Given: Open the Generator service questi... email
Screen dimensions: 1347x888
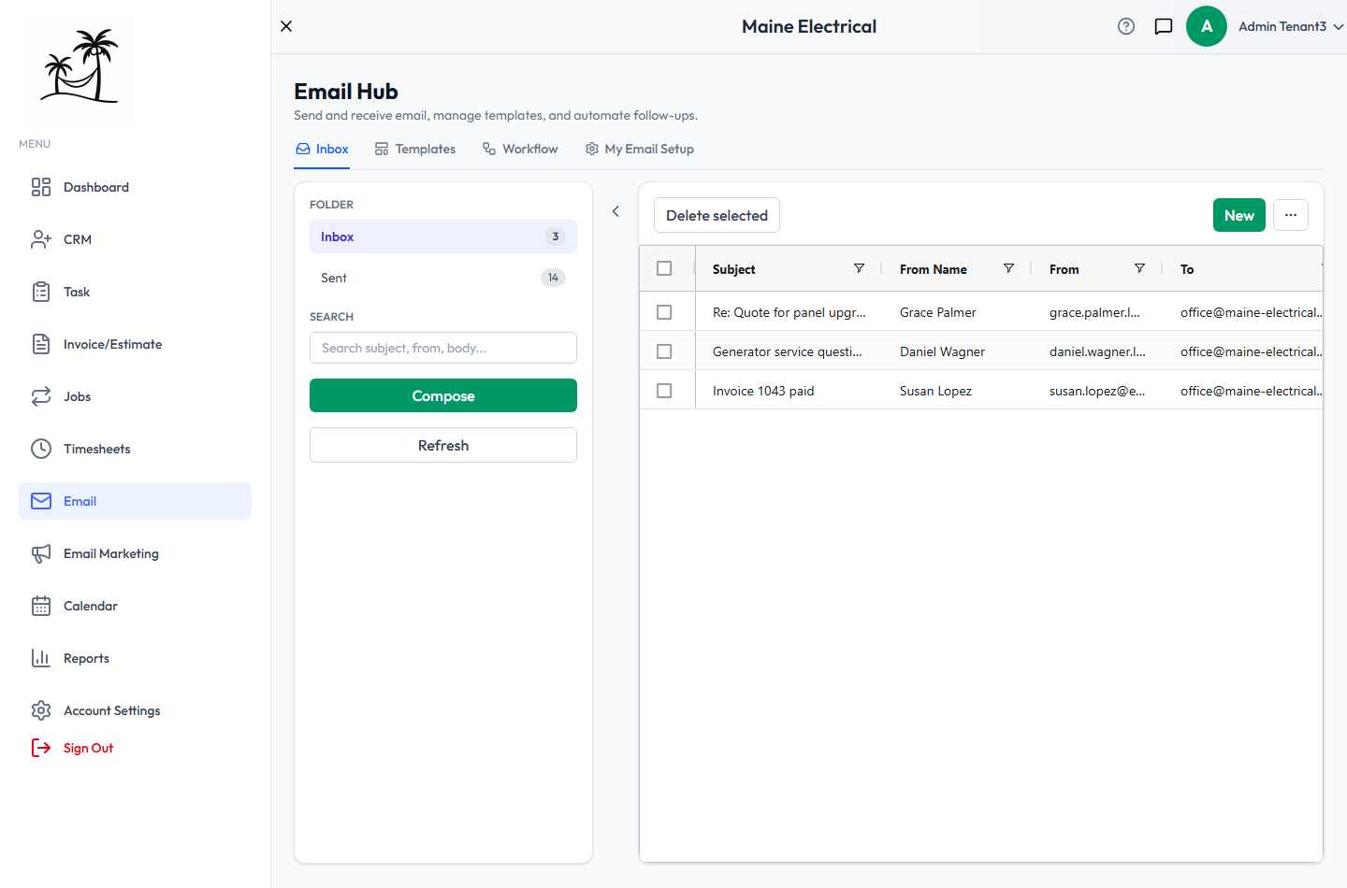Looking at the screenshot, I should coord(788,351).
